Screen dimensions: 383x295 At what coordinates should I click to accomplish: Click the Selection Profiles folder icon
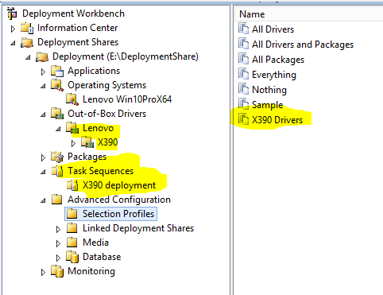pyautogui.click(x=72, y=214)
